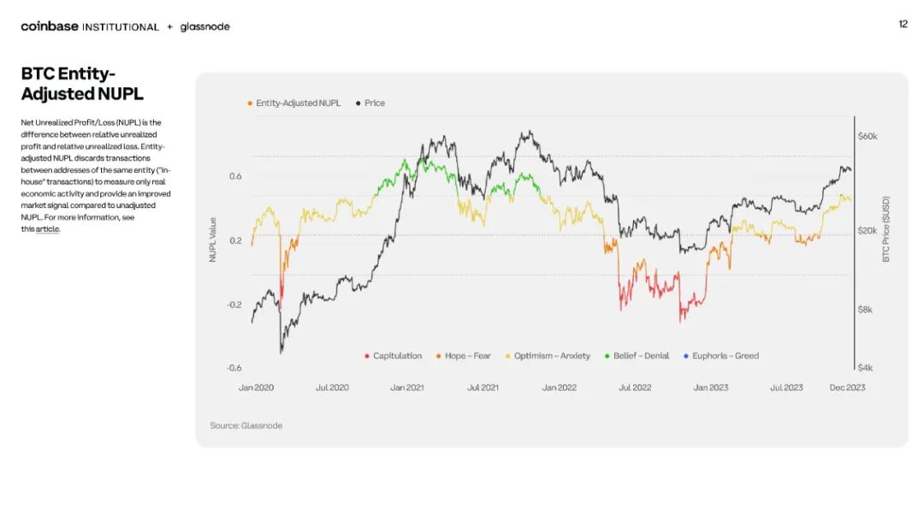Click the BTC Entity-Adjusted NUPL heading
The image size is (924, 520).
tap(82, 84)
